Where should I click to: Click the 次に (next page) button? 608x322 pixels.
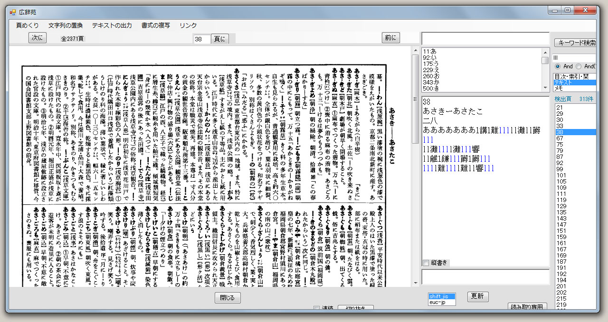click(38, 37)
